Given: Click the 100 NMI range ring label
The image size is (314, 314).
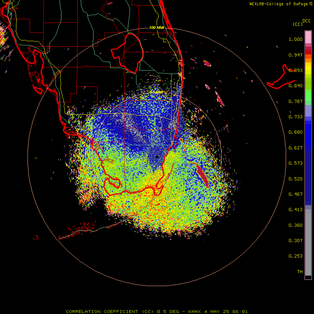Looking at the screenshot, I should pos(157,28).
